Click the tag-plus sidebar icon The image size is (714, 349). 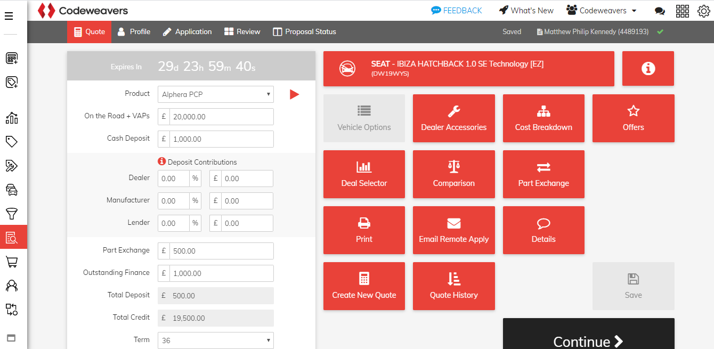click(12, 82)
